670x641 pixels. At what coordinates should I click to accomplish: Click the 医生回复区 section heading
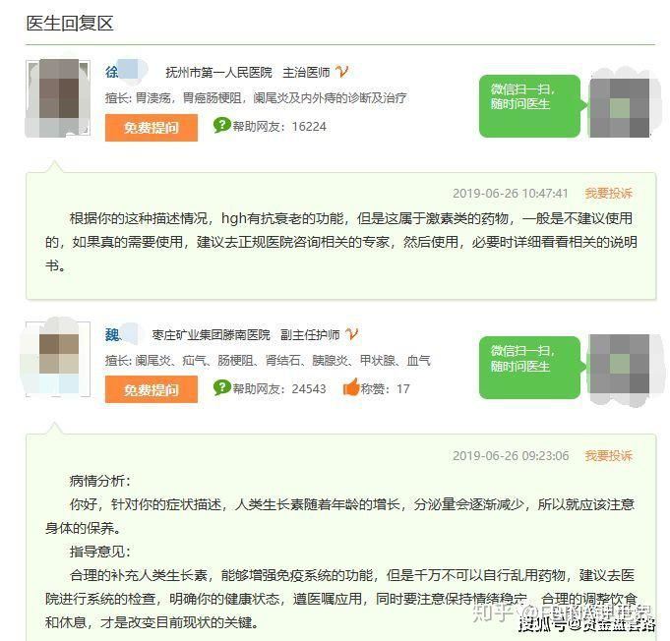[x=70, y=23]
